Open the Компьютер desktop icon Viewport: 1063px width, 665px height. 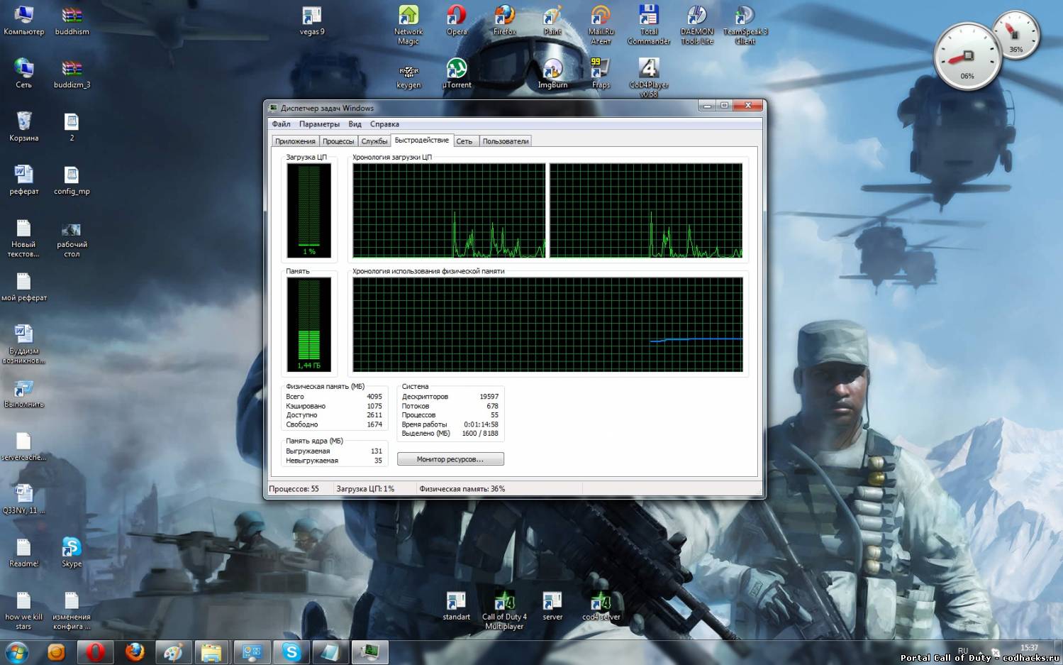[x=24, y=19]
